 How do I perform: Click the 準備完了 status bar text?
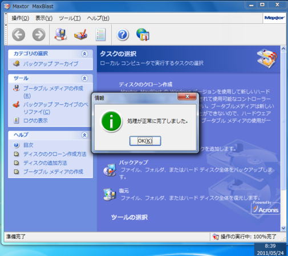point(15,237)
